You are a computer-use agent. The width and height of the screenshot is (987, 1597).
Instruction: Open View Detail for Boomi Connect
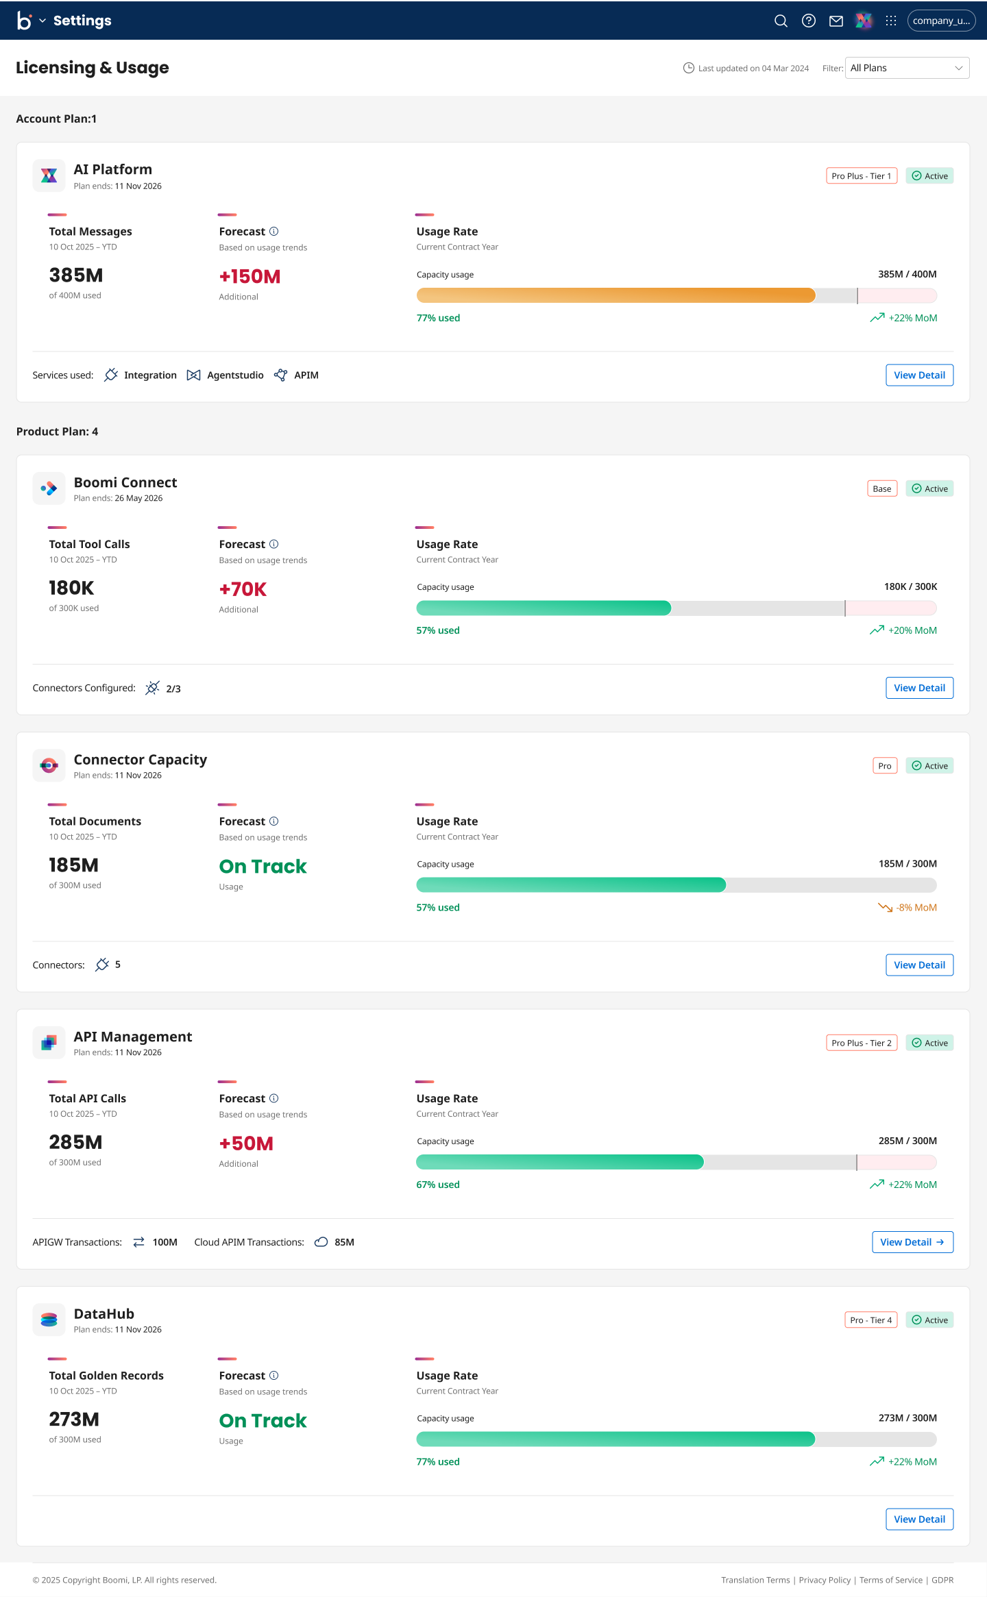(x=919, y=688)
